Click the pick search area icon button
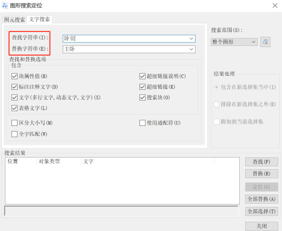282x231 pixels. pyautogui.click(x=265, y=42)
